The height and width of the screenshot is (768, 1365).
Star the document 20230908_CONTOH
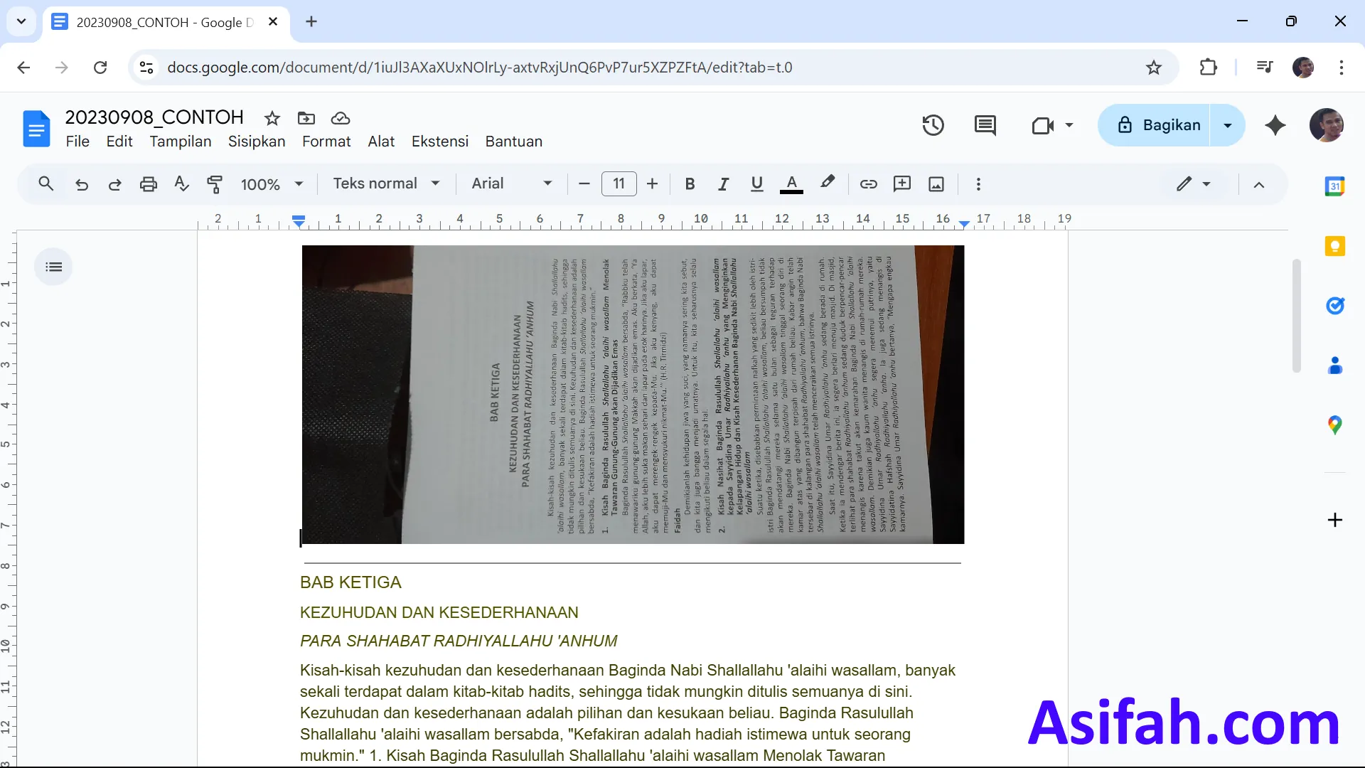[272, 118]
